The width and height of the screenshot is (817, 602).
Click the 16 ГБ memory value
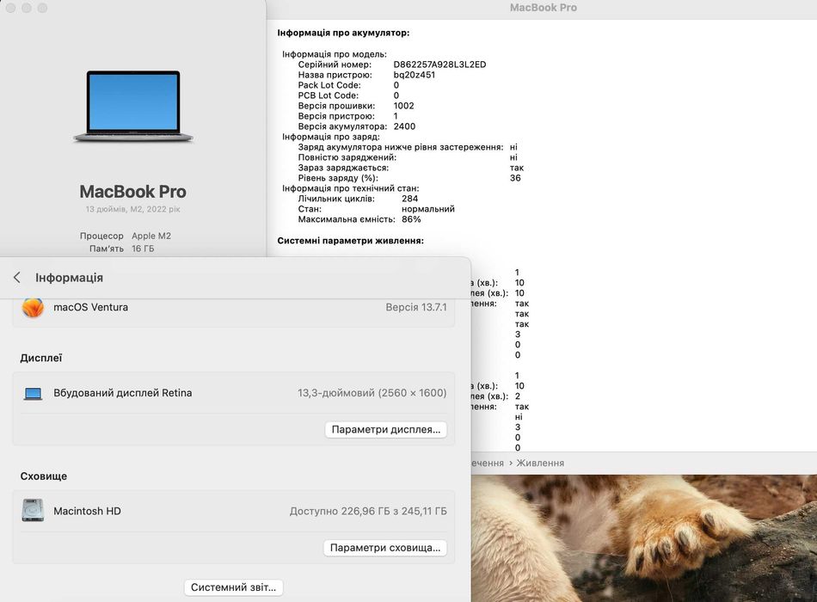point(143,249)
